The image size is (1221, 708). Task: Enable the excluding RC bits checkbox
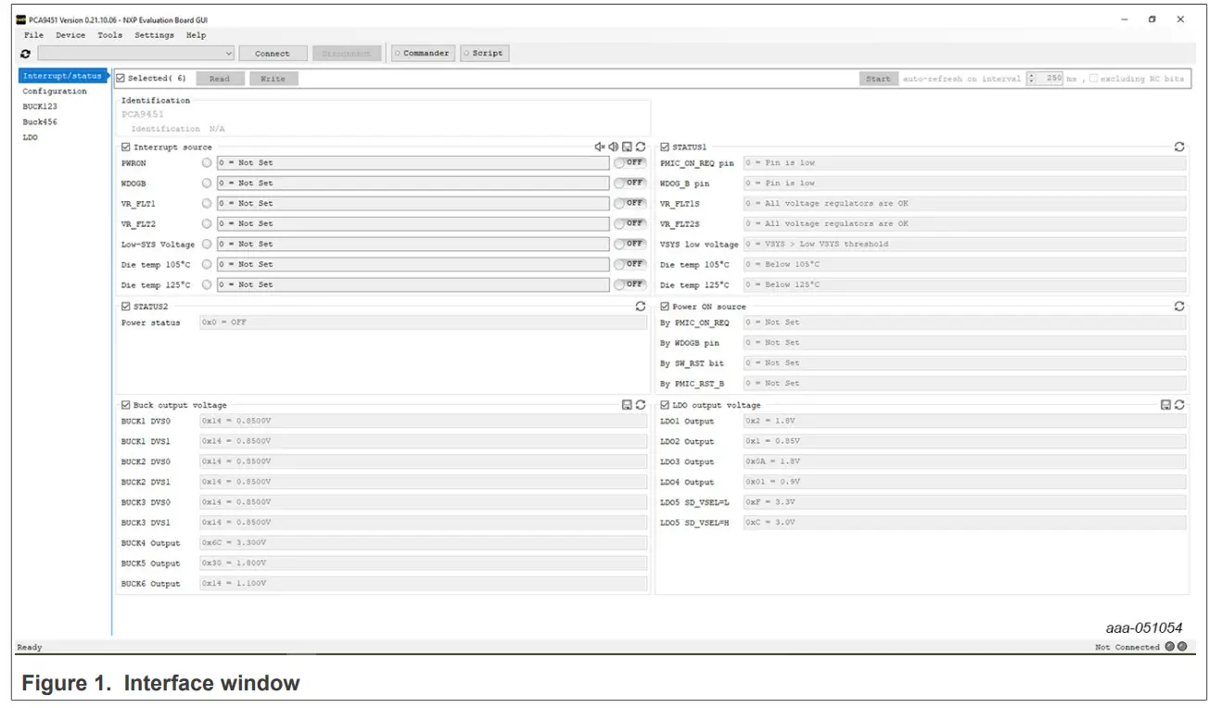1094,79
